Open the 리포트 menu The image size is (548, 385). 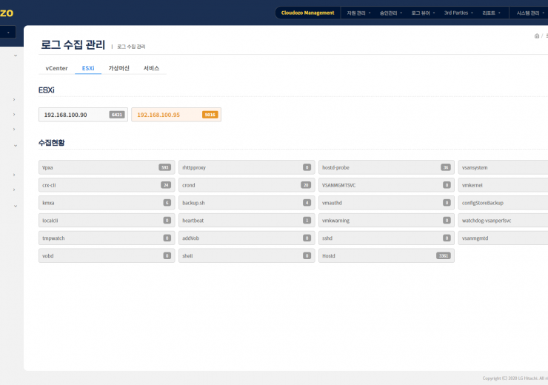point(492,13)
